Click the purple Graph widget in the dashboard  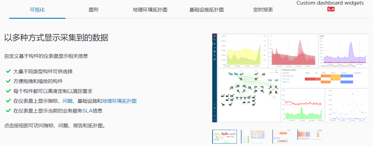click(x=344, y=51)
